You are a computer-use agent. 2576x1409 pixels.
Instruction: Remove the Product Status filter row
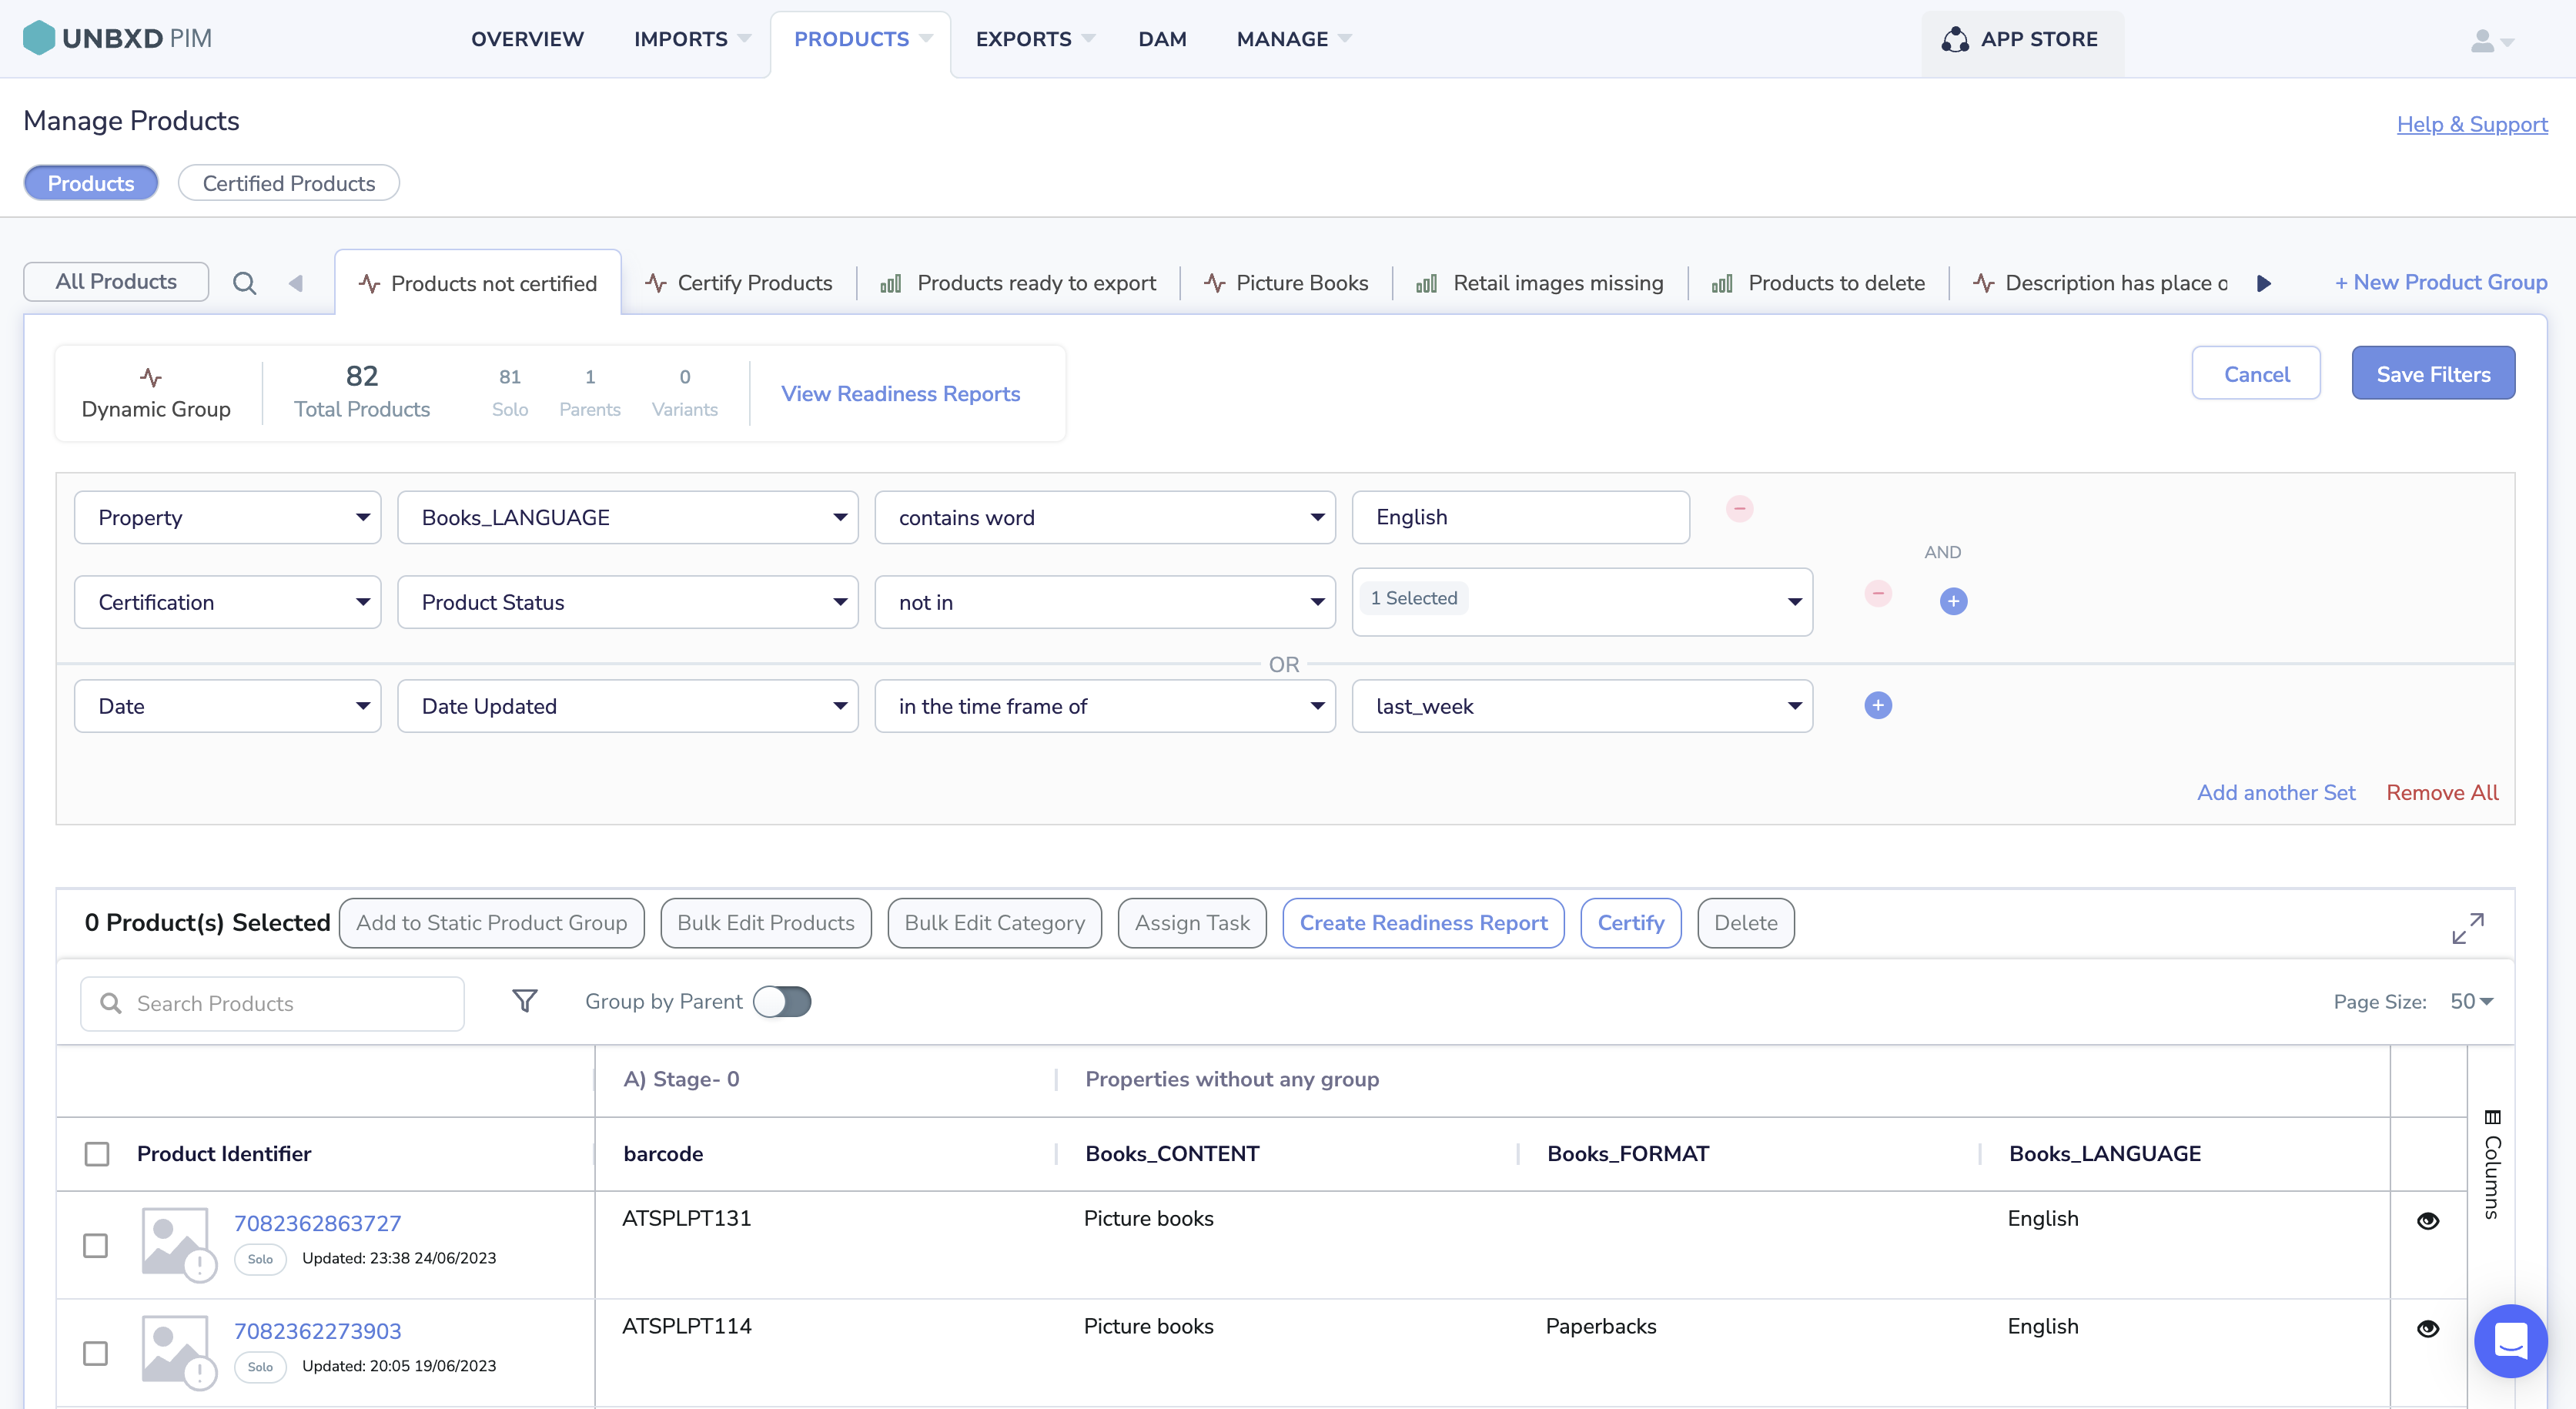[1878, 594]
